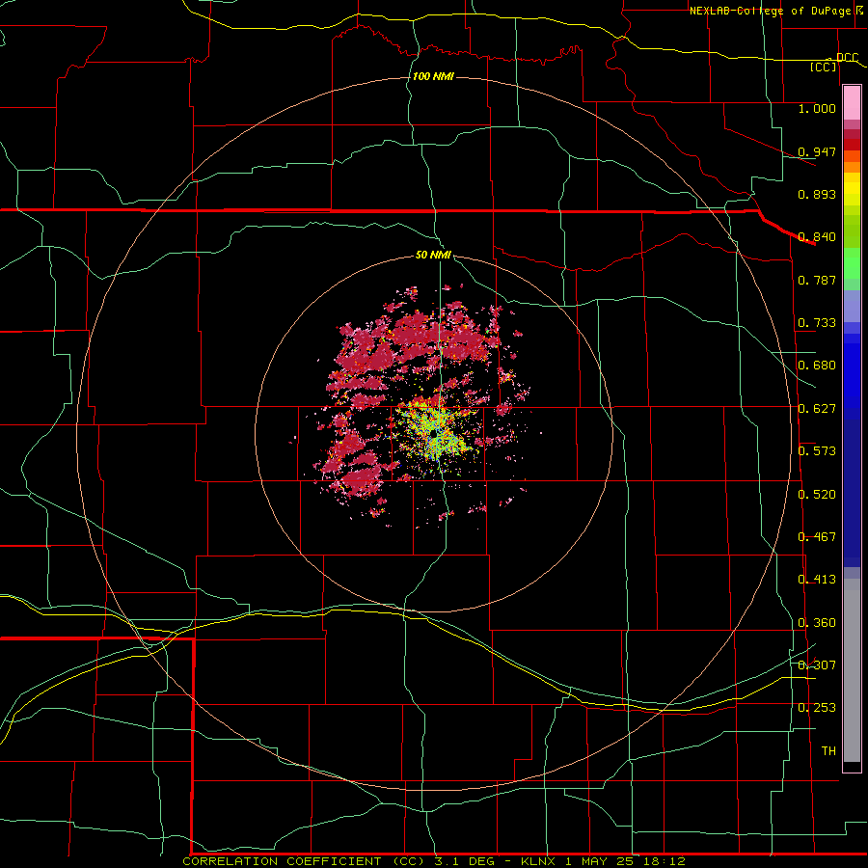Screen dimensions: 868x868
Task: Click the TH label on the scale
Action: click(828, 751)
